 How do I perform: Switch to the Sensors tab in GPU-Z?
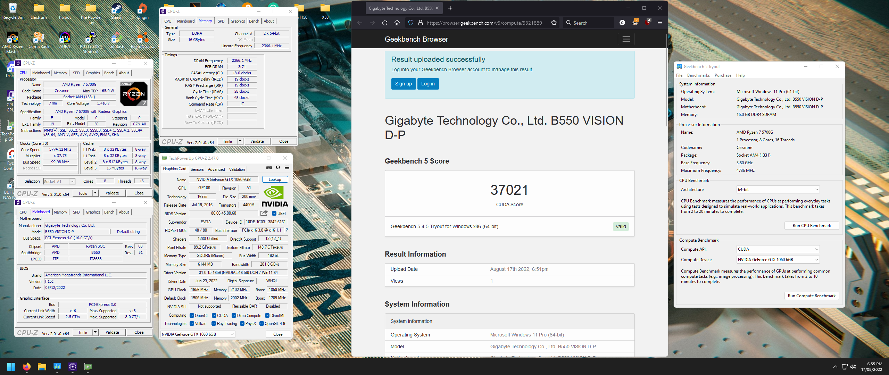click(197, 169)
